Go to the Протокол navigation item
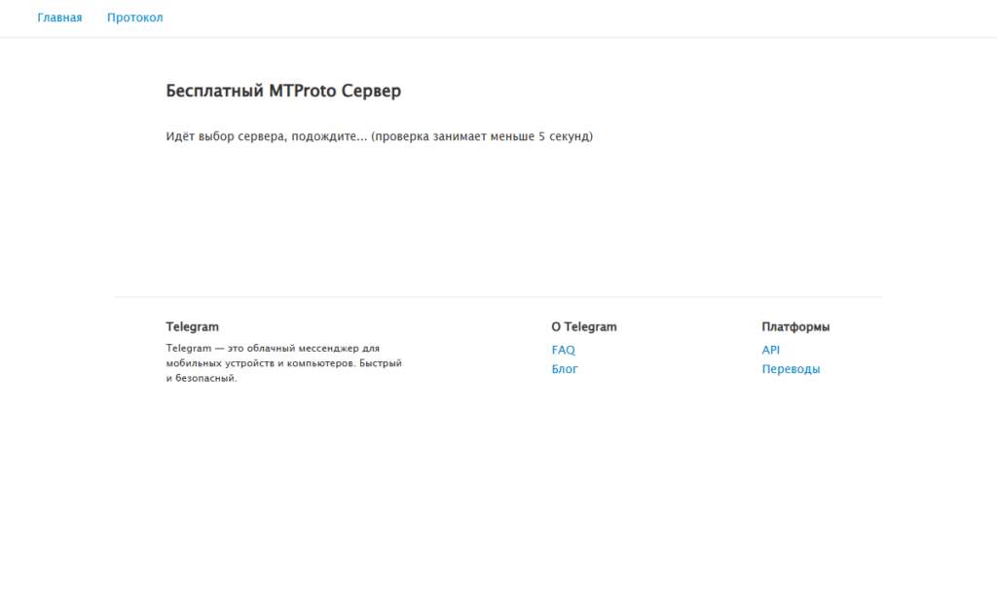 coord(134,18)
